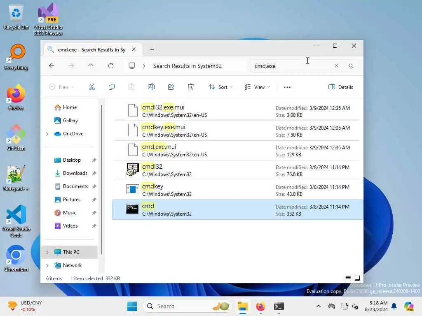Add a new Explorer tab
The width and height of the screenshot is (422, 316).
[x=152, y=50]
